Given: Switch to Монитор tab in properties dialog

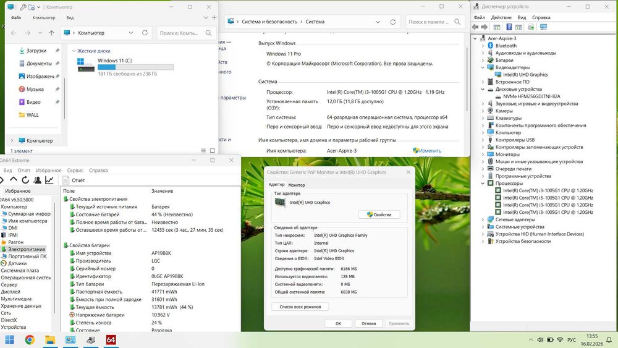Looking at the screenshot, I should [297, 185].
